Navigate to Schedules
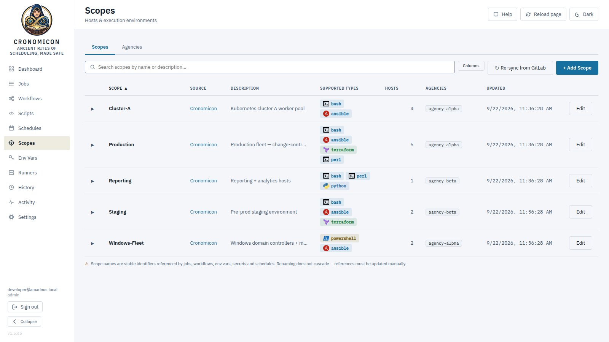 click(37, 128)
